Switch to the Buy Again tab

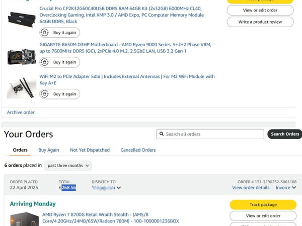tap(49, 150)
